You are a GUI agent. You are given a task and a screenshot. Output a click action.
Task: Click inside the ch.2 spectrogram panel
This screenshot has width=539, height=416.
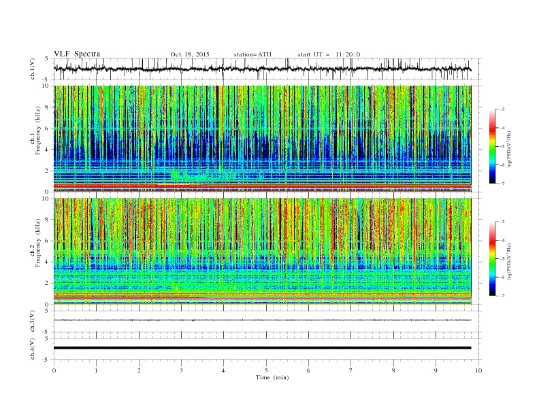coord(262,251)
